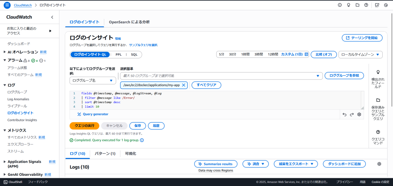Collapse the CloudWatch sidebar with chevron

(52, 17)
